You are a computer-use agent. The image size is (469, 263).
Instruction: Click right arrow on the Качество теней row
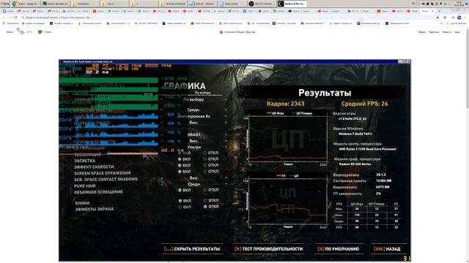(x=226, y=123)
